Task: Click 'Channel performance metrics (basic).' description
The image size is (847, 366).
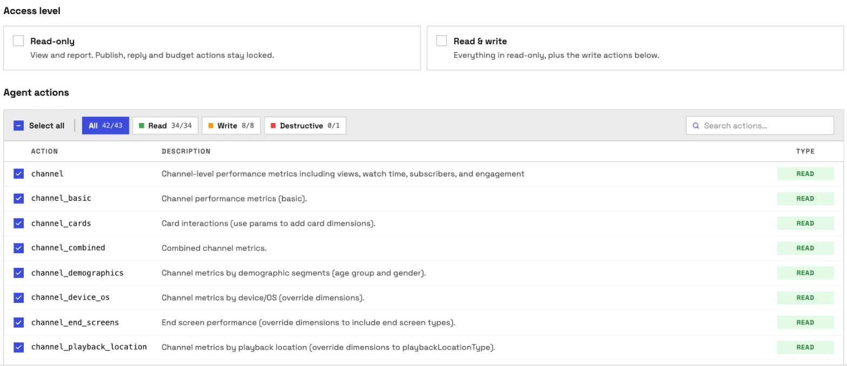Action: tap(234, 199)
